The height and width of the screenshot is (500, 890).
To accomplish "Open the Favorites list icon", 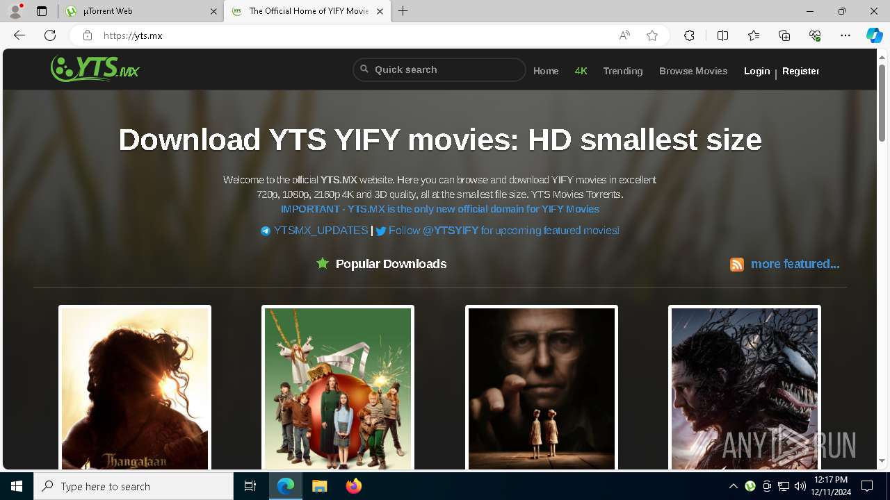I will click(754, 35).
